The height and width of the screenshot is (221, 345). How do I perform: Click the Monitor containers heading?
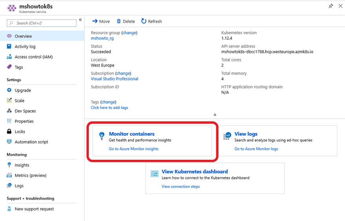[x=132, y=134]
